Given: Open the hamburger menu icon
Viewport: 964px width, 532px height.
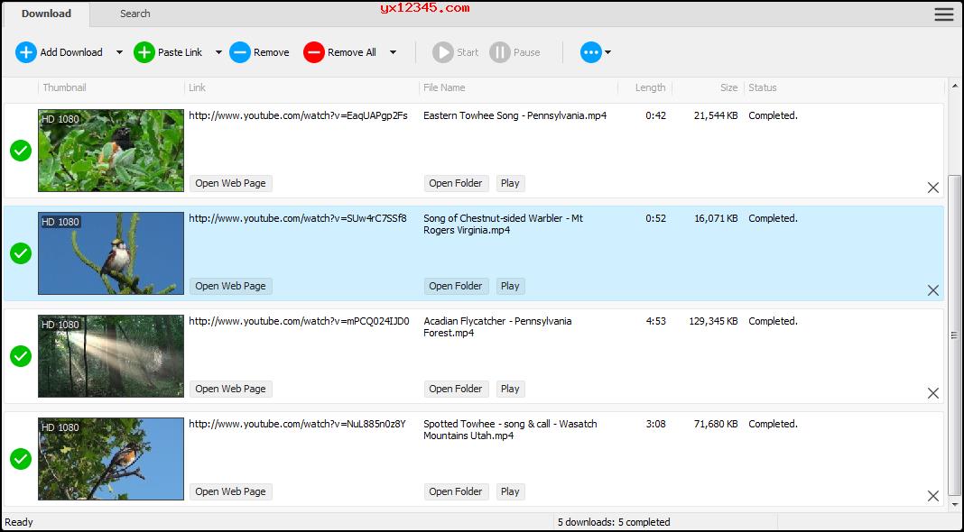Looking at the screenshot, I should 944,14.
